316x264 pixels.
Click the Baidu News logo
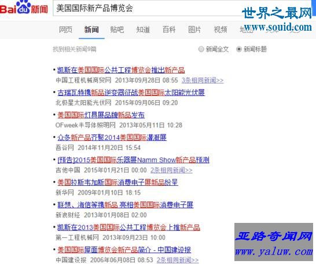click(x=24, y=8)
